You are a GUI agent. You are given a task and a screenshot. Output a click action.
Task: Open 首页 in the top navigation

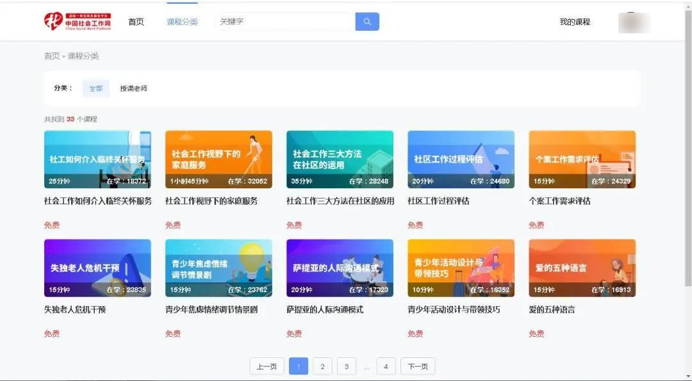point(136,22)
